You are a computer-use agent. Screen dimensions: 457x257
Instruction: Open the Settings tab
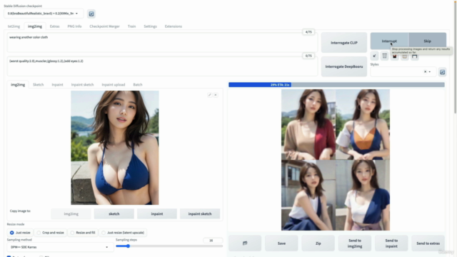point(151,26)
